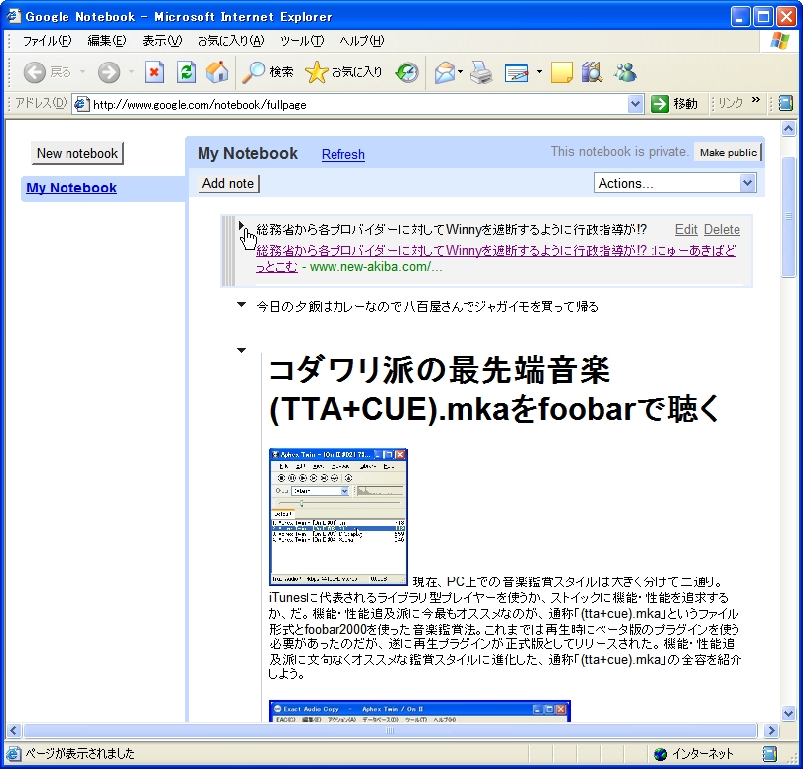Go to Home page icon
This screenshot has width=803, height=769.
217,72
